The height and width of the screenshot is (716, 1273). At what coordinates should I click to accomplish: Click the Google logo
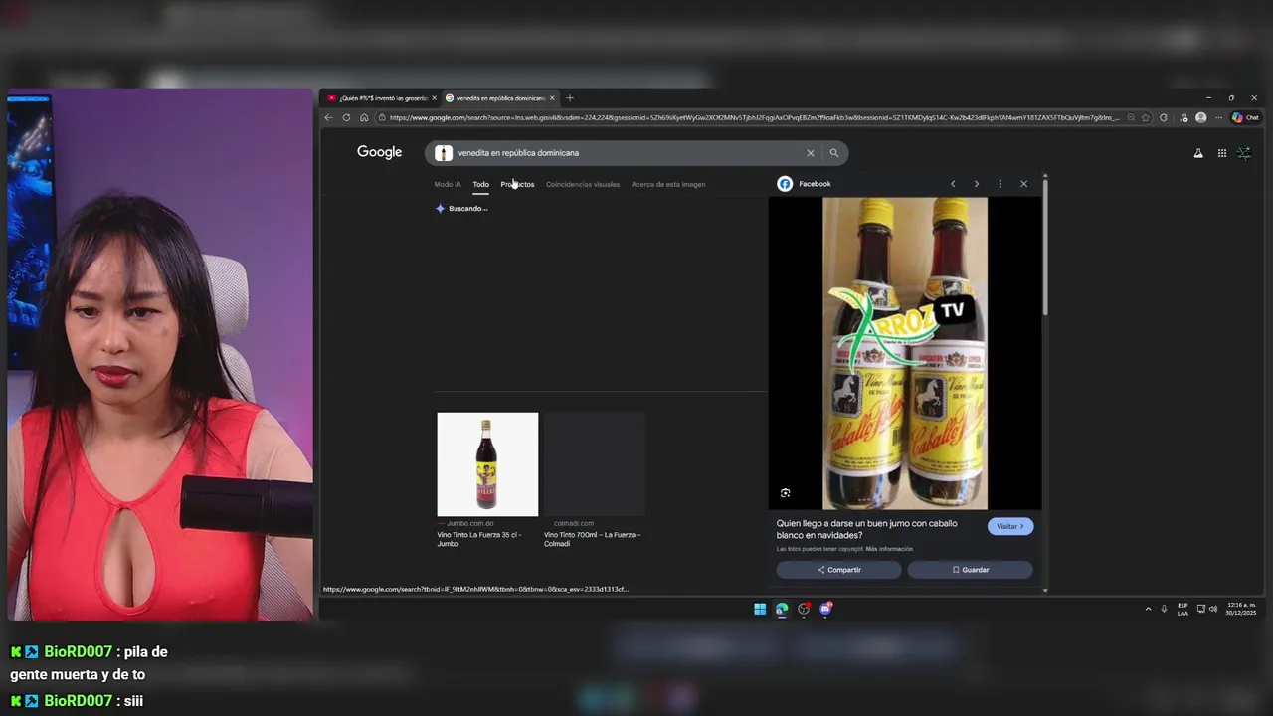pyautogui.click(x=379, y=152)
